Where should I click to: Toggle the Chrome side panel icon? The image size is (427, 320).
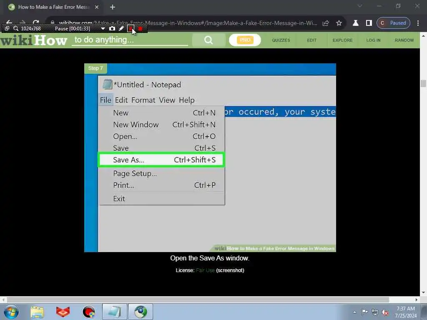[369, 23]
